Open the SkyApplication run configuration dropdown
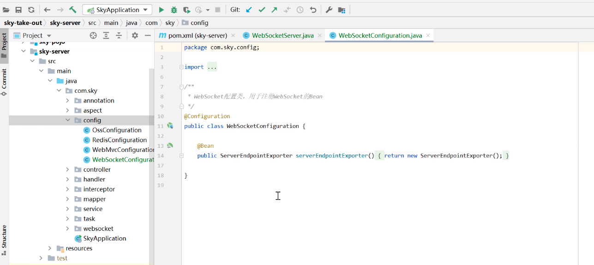The height and width of the screenshot is (265, 594). [x=117, y=10]
